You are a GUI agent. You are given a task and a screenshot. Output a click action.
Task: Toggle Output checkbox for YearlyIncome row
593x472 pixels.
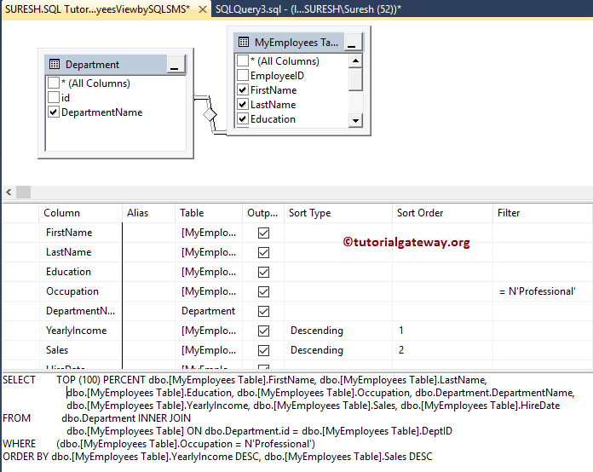(x=263, y=331)
